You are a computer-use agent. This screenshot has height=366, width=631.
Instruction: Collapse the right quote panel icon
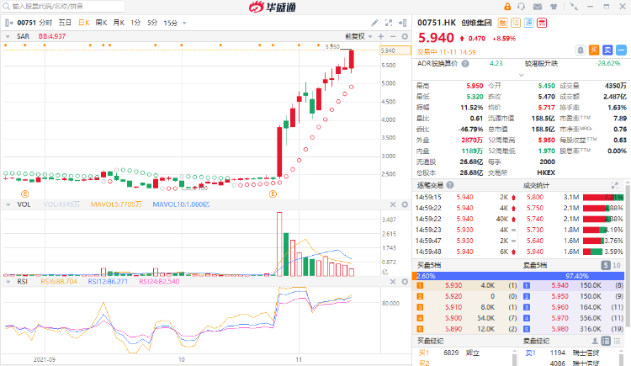pyautogui.click(x=403, y=23)
